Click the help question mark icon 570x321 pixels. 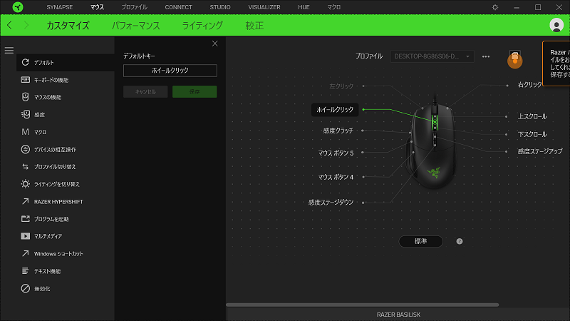pyautogui.click(x=460, y=241)
